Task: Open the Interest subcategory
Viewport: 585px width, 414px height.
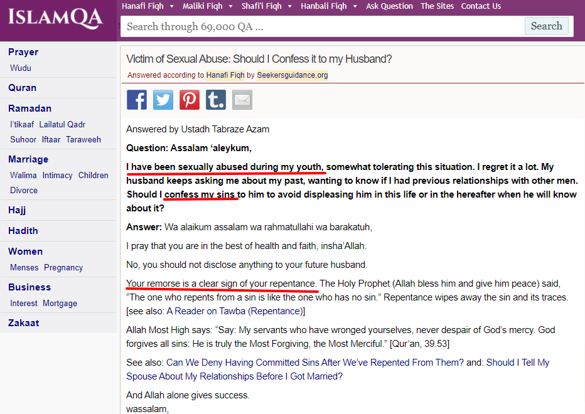Action: click(23, 303)
